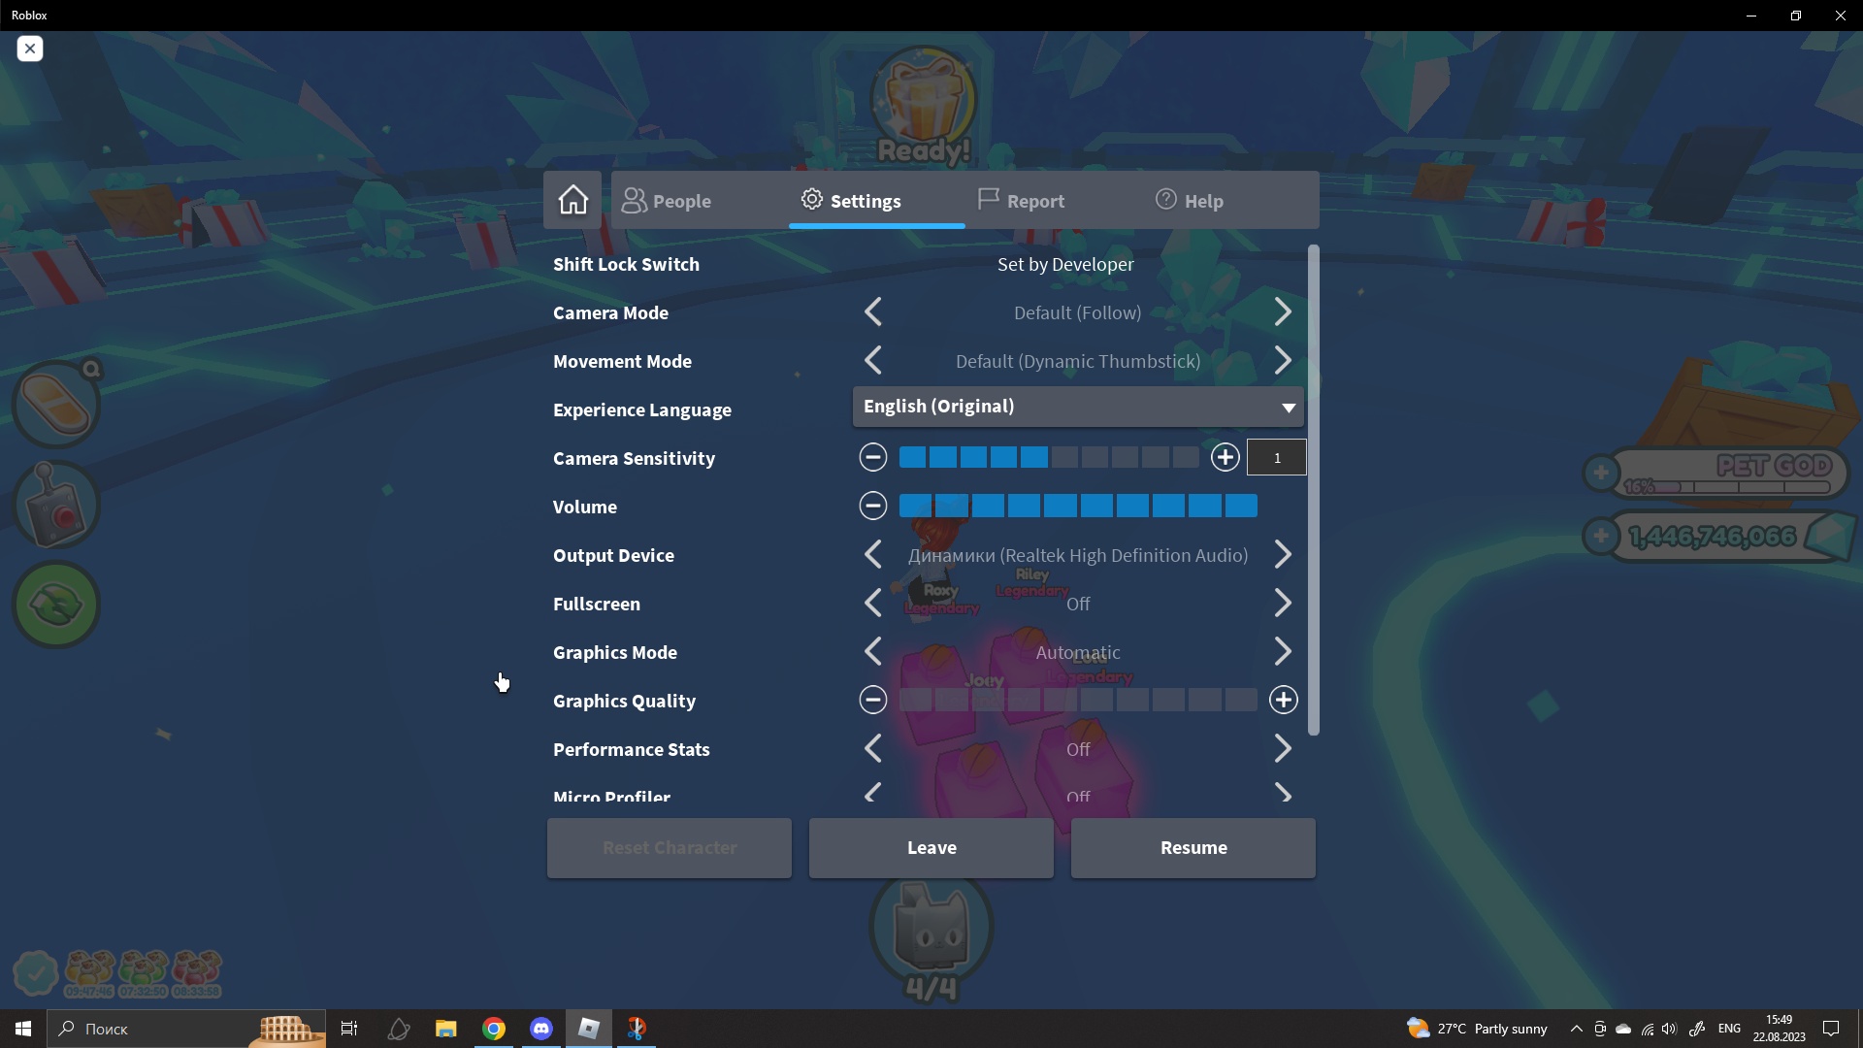
Task: Open the People tab
Action: [x=667, y=200]
